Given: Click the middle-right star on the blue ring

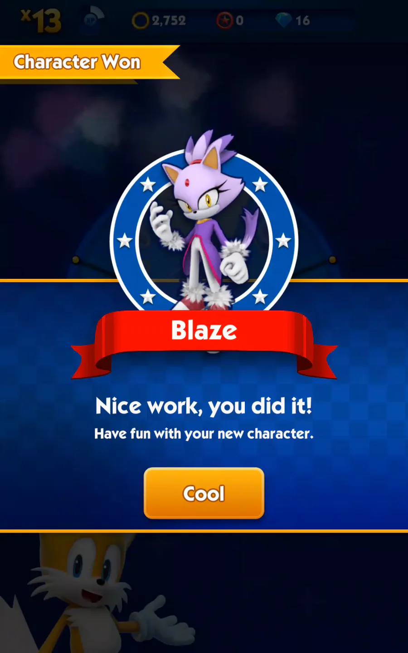Looking at the screenshot, I should coord(283,241).
